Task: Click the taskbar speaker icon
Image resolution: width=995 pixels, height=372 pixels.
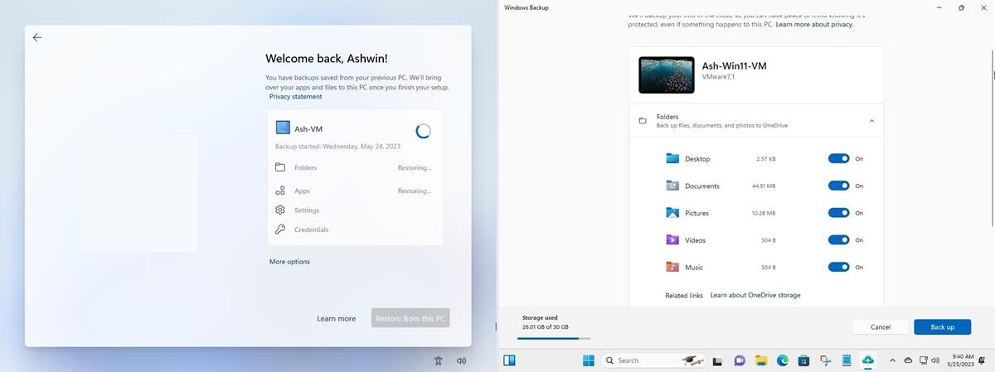Action: 935,360
